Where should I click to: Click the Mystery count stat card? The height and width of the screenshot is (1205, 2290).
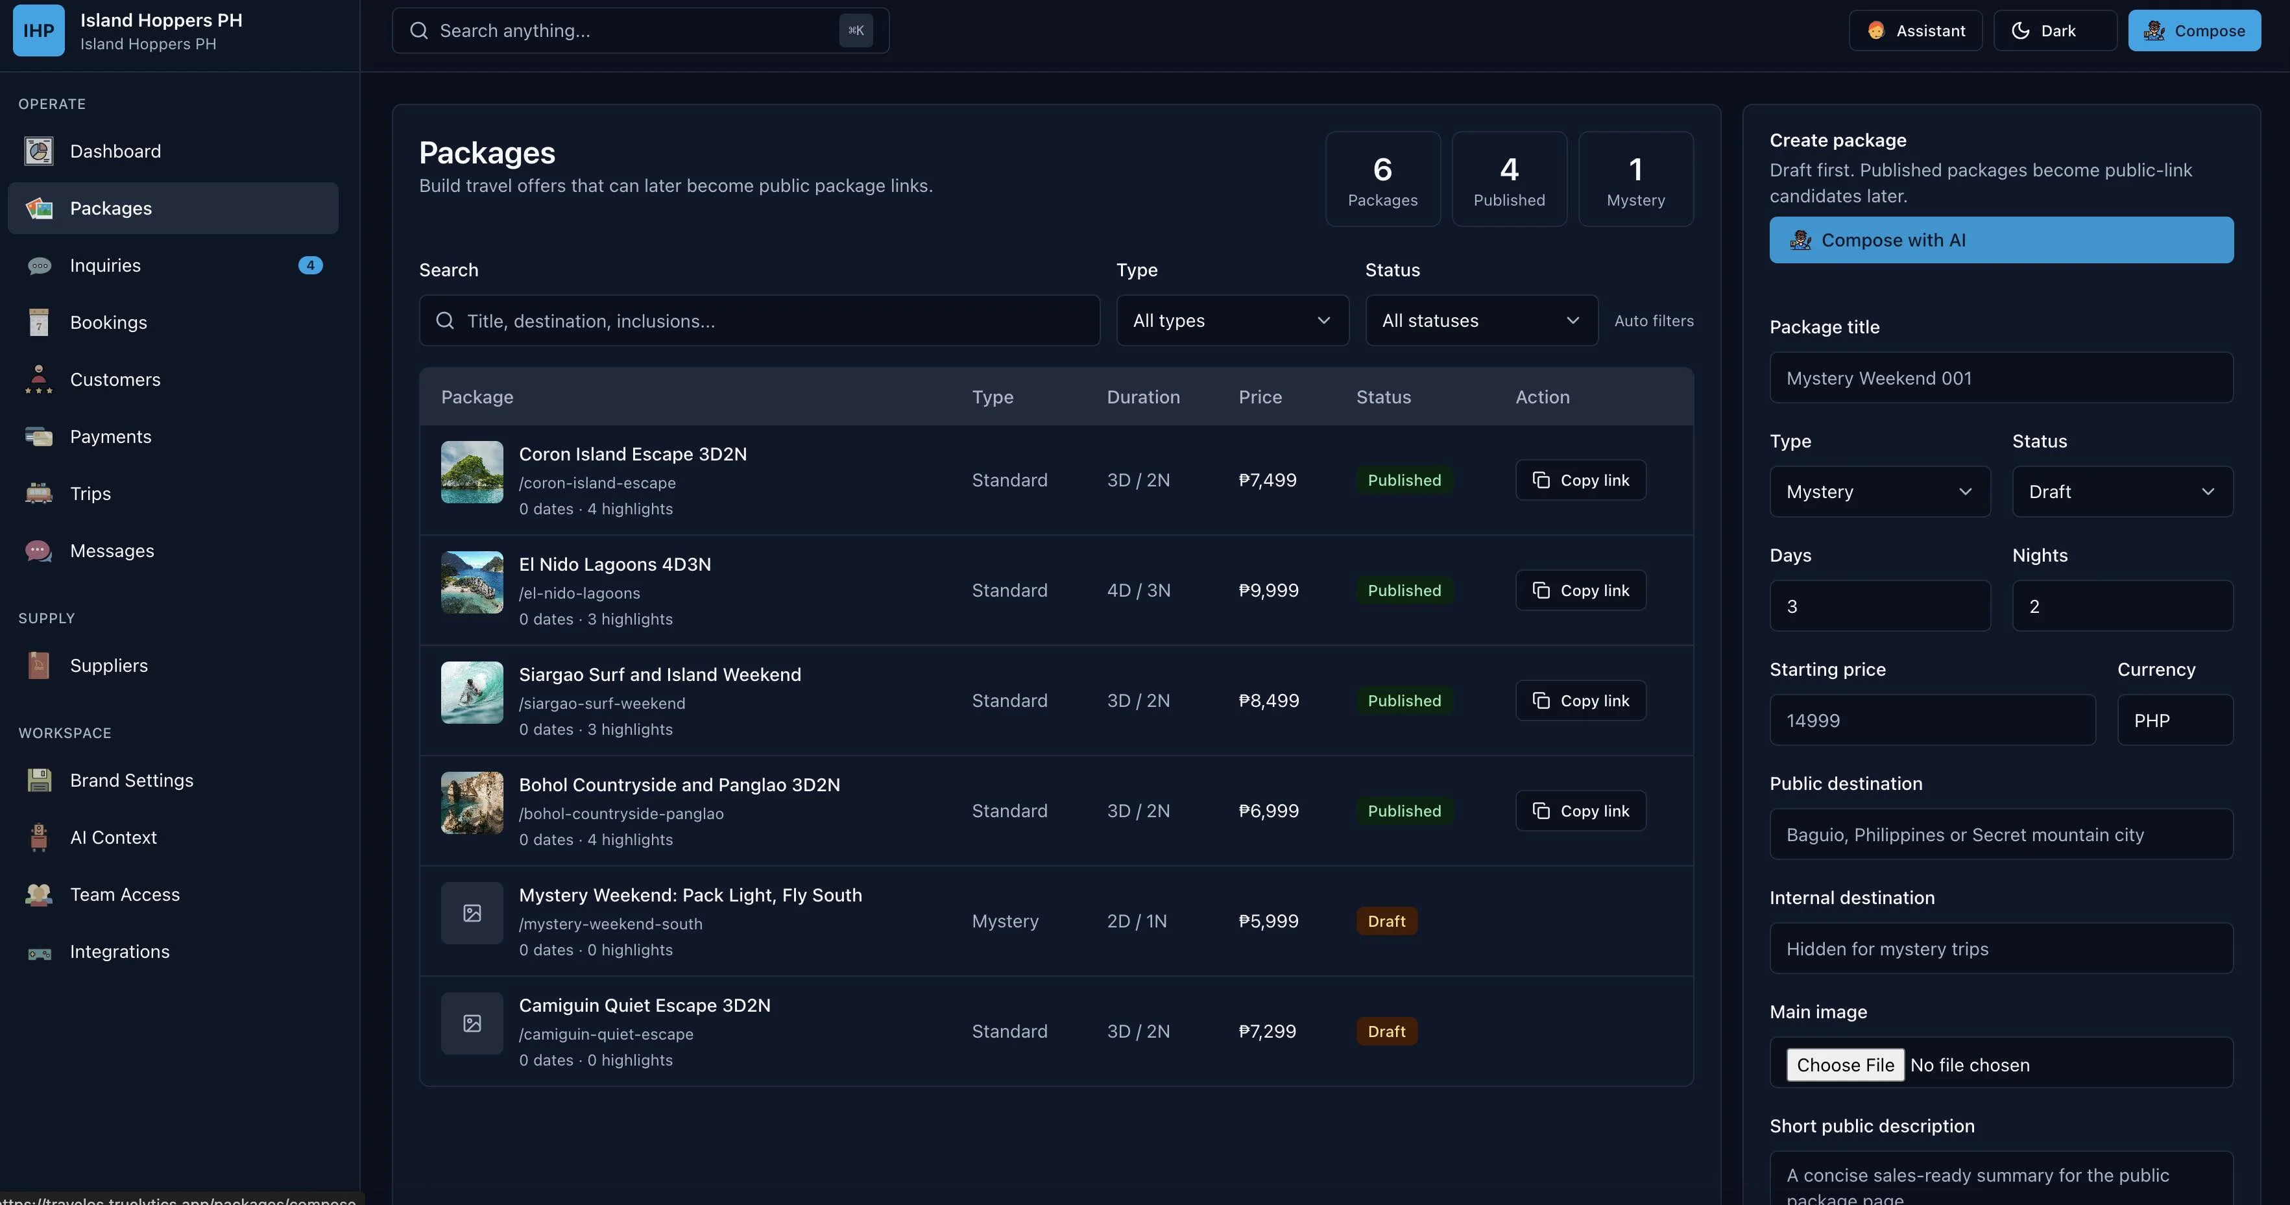[1635, 178]
